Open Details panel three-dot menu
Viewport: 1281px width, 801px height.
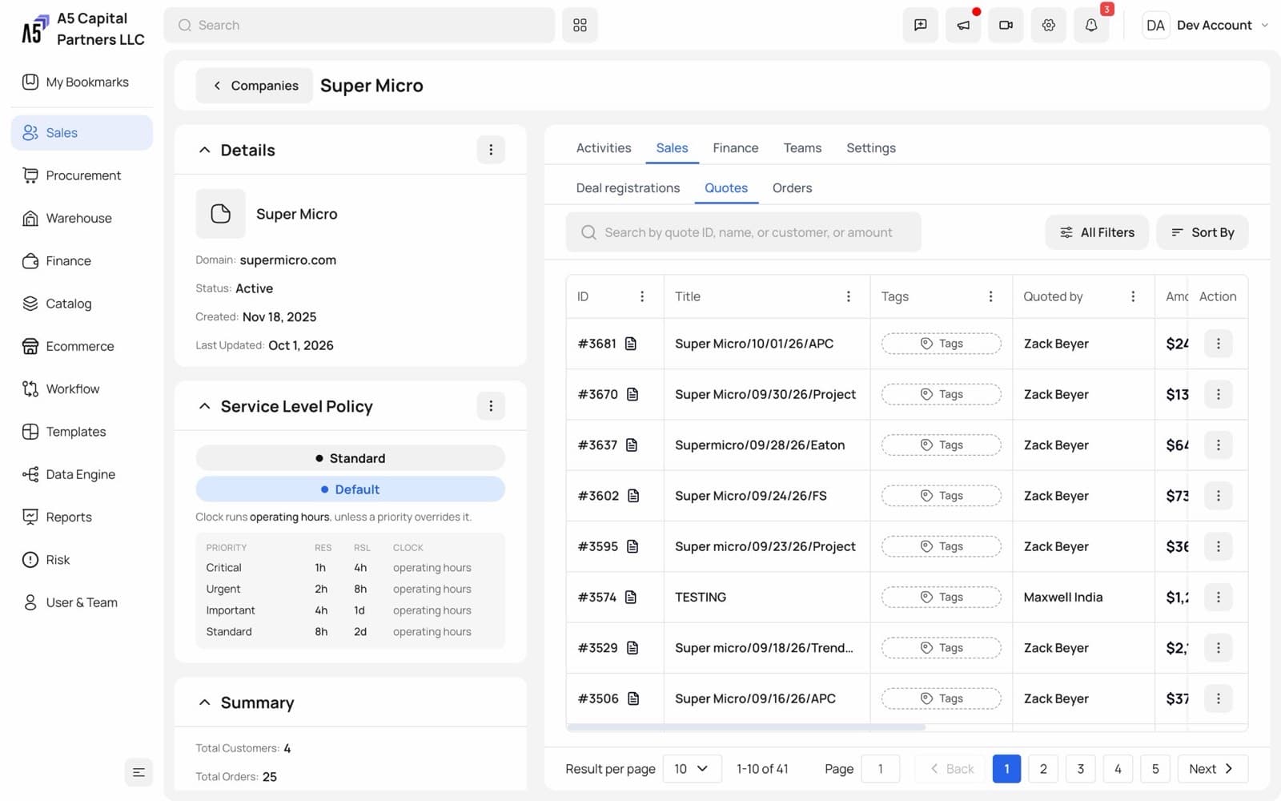tap(491, 150)
